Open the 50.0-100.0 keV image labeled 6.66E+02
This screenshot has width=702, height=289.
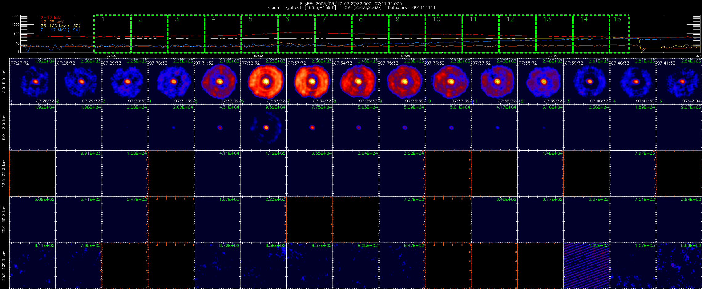click(x=679, y=266)
